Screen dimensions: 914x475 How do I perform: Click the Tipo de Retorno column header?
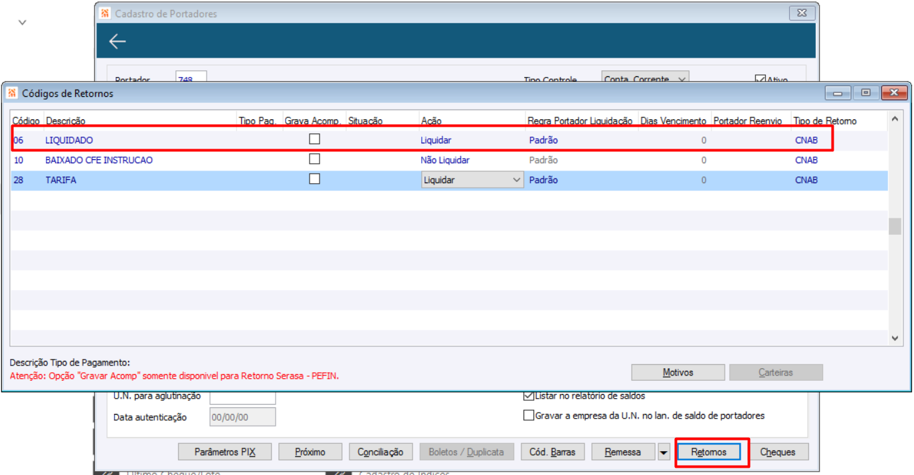pyautogui.click(x=825, y=121)
